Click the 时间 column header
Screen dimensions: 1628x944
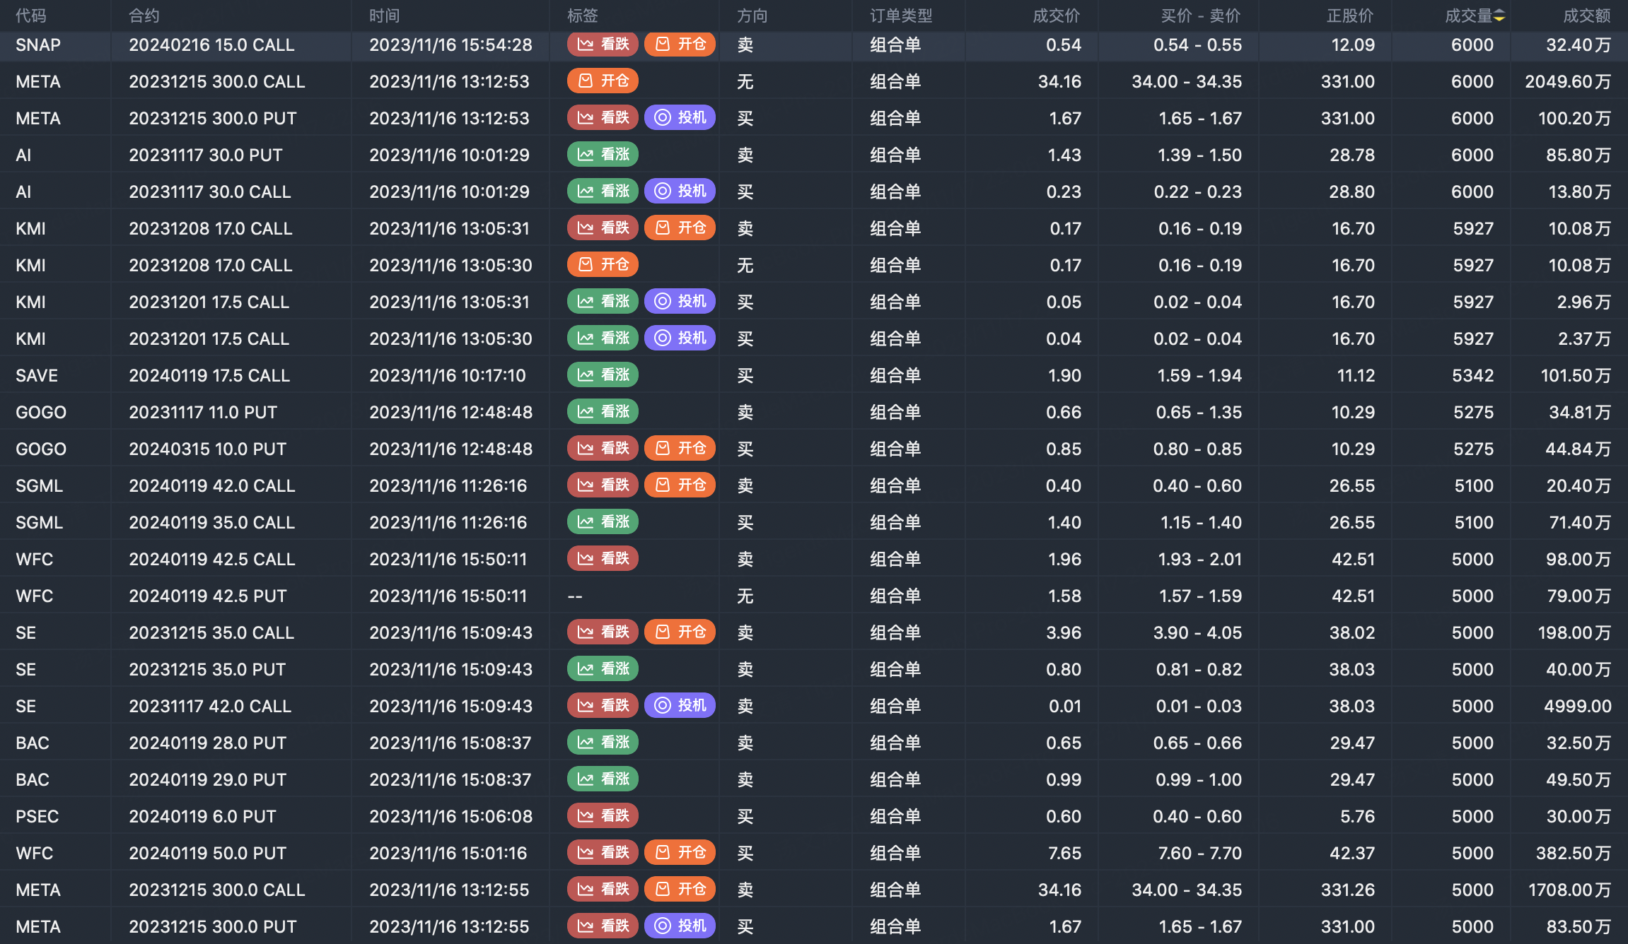385,16
